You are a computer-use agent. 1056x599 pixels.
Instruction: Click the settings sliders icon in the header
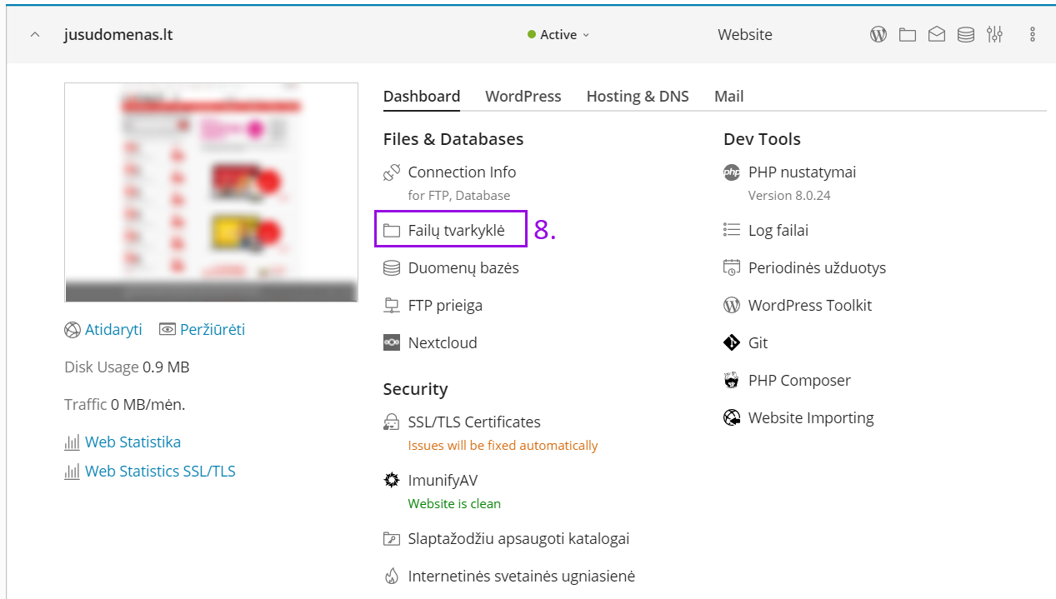[994, 35]
